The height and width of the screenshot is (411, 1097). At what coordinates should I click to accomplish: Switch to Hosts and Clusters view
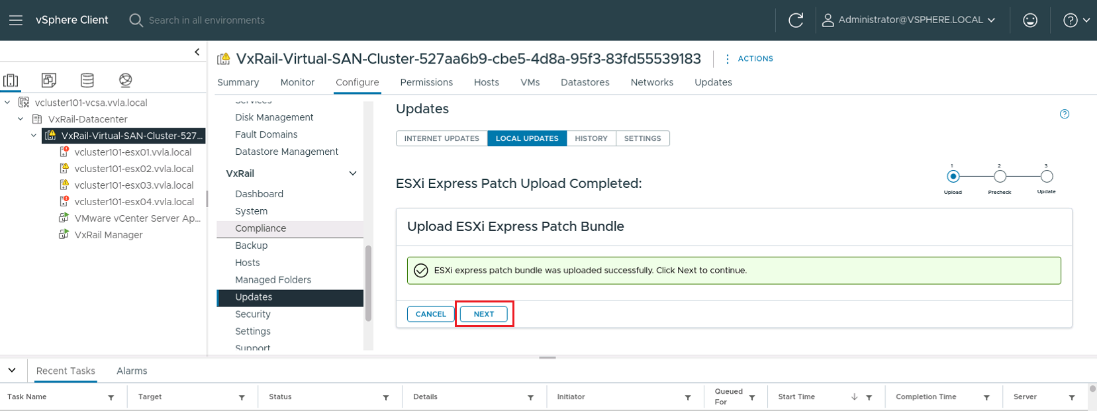point(11,80)
